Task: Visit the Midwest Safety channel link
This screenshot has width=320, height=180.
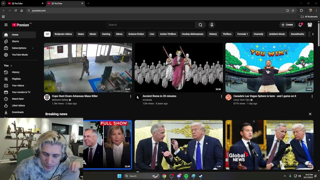Action: [60, 100]
